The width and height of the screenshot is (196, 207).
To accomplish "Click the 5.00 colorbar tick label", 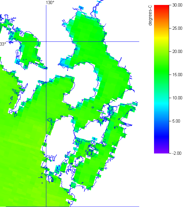I will click(x=176, y=121).
